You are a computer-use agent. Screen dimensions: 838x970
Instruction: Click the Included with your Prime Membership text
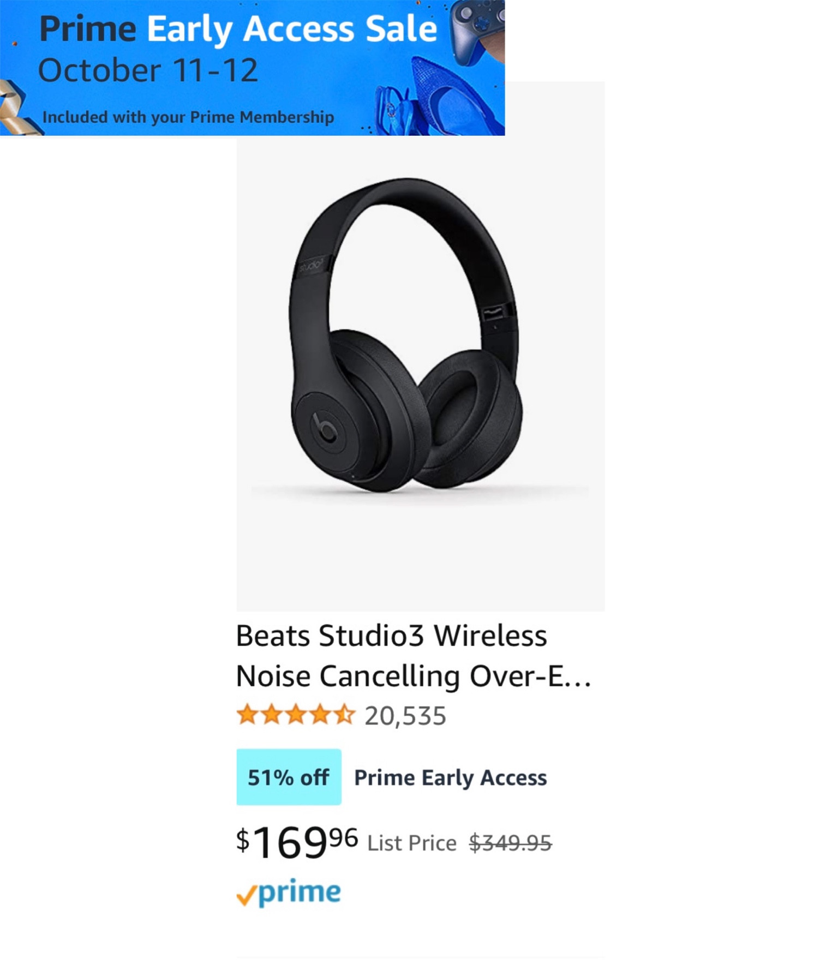tap(188, 117)
